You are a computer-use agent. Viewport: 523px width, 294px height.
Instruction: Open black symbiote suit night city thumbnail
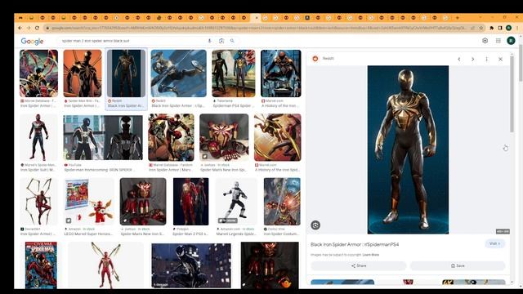click(191, 265)
